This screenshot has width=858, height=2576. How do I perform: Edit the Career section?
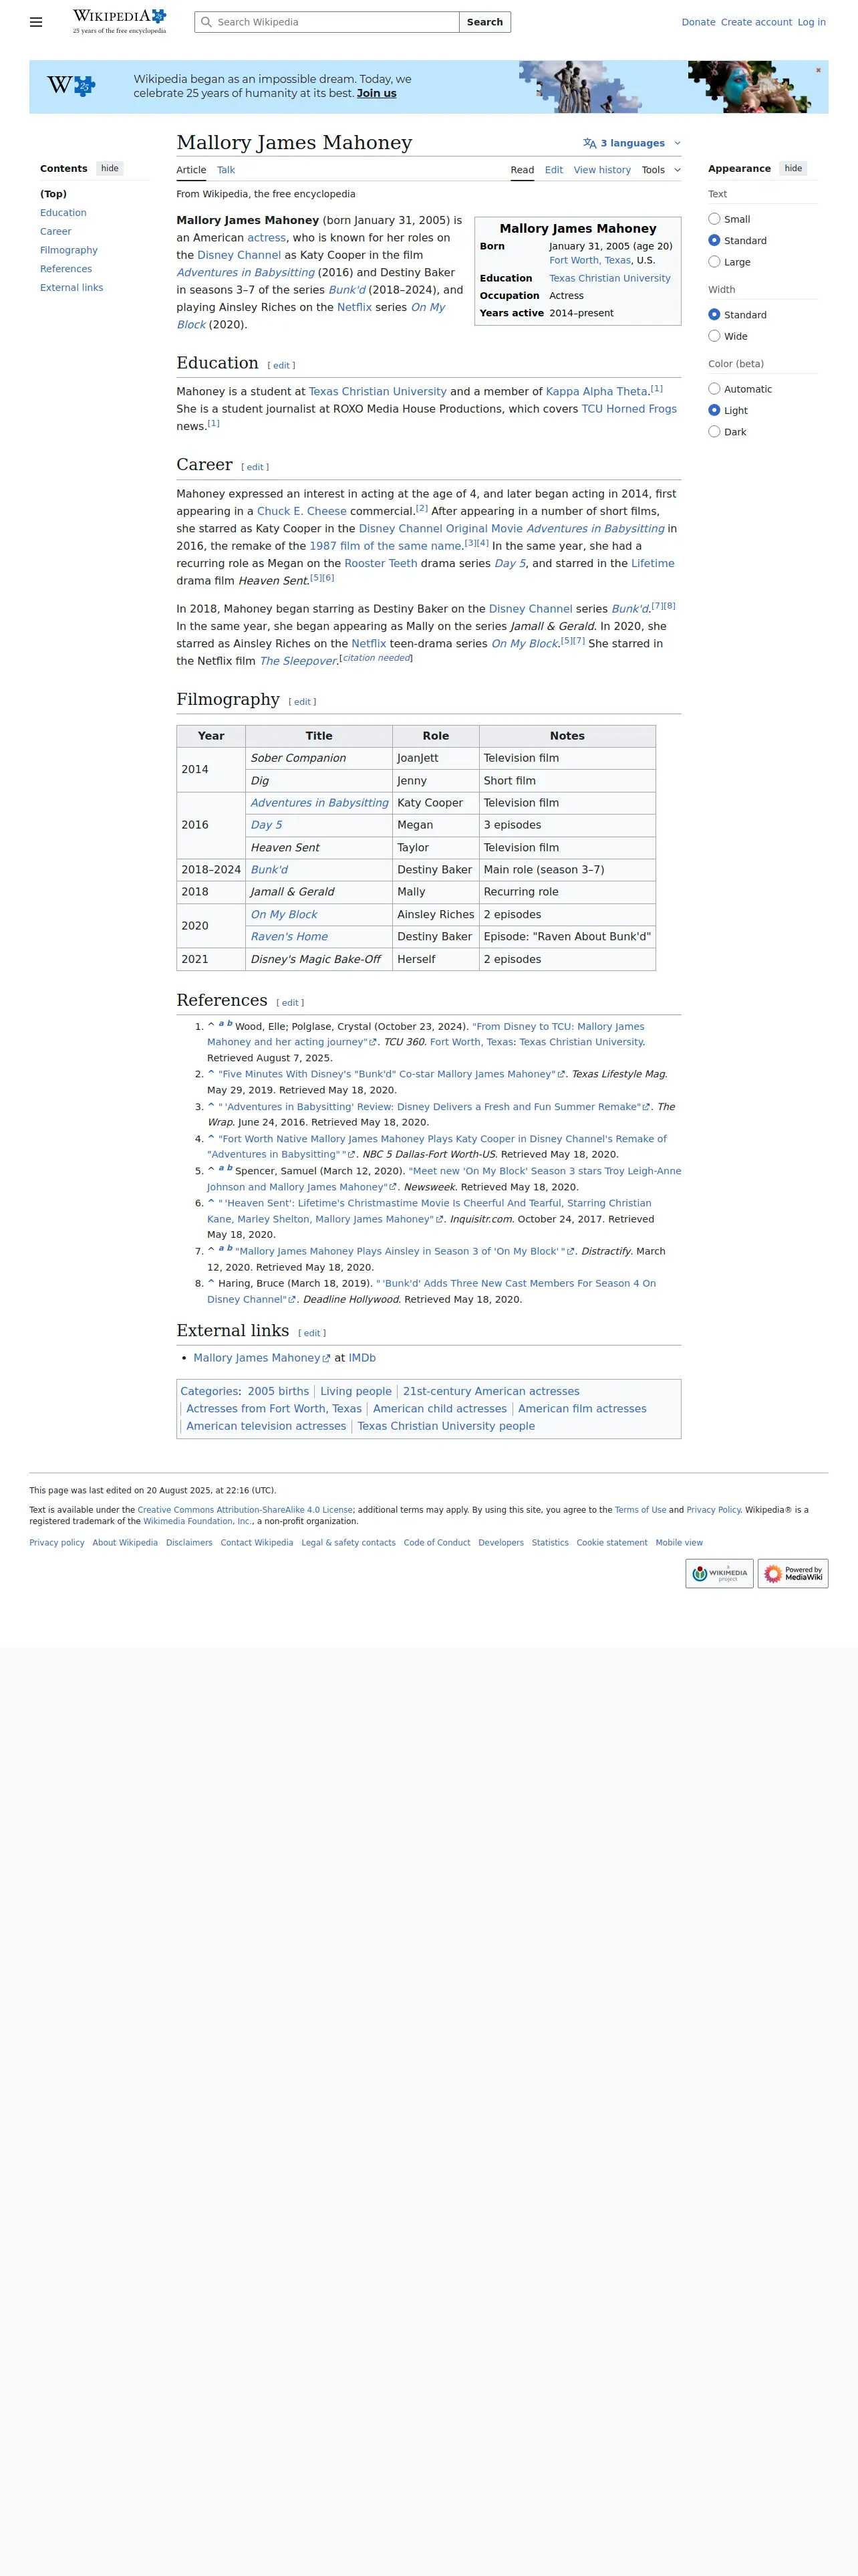coord(256,467)
